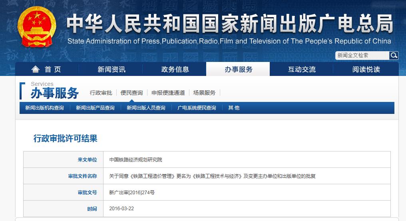Click the English State Administration subtitle
Screen dimensions: 406x221
[x=229, y=41]
